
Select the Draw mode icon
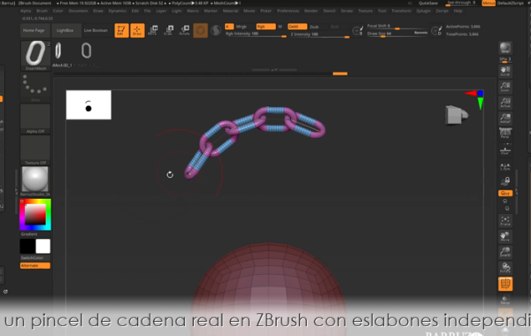pyautogui.click(x=137, y=30)
